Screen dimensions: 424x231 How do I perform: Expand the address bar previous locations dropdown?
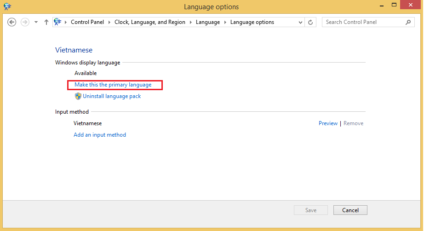click(300, 22)
